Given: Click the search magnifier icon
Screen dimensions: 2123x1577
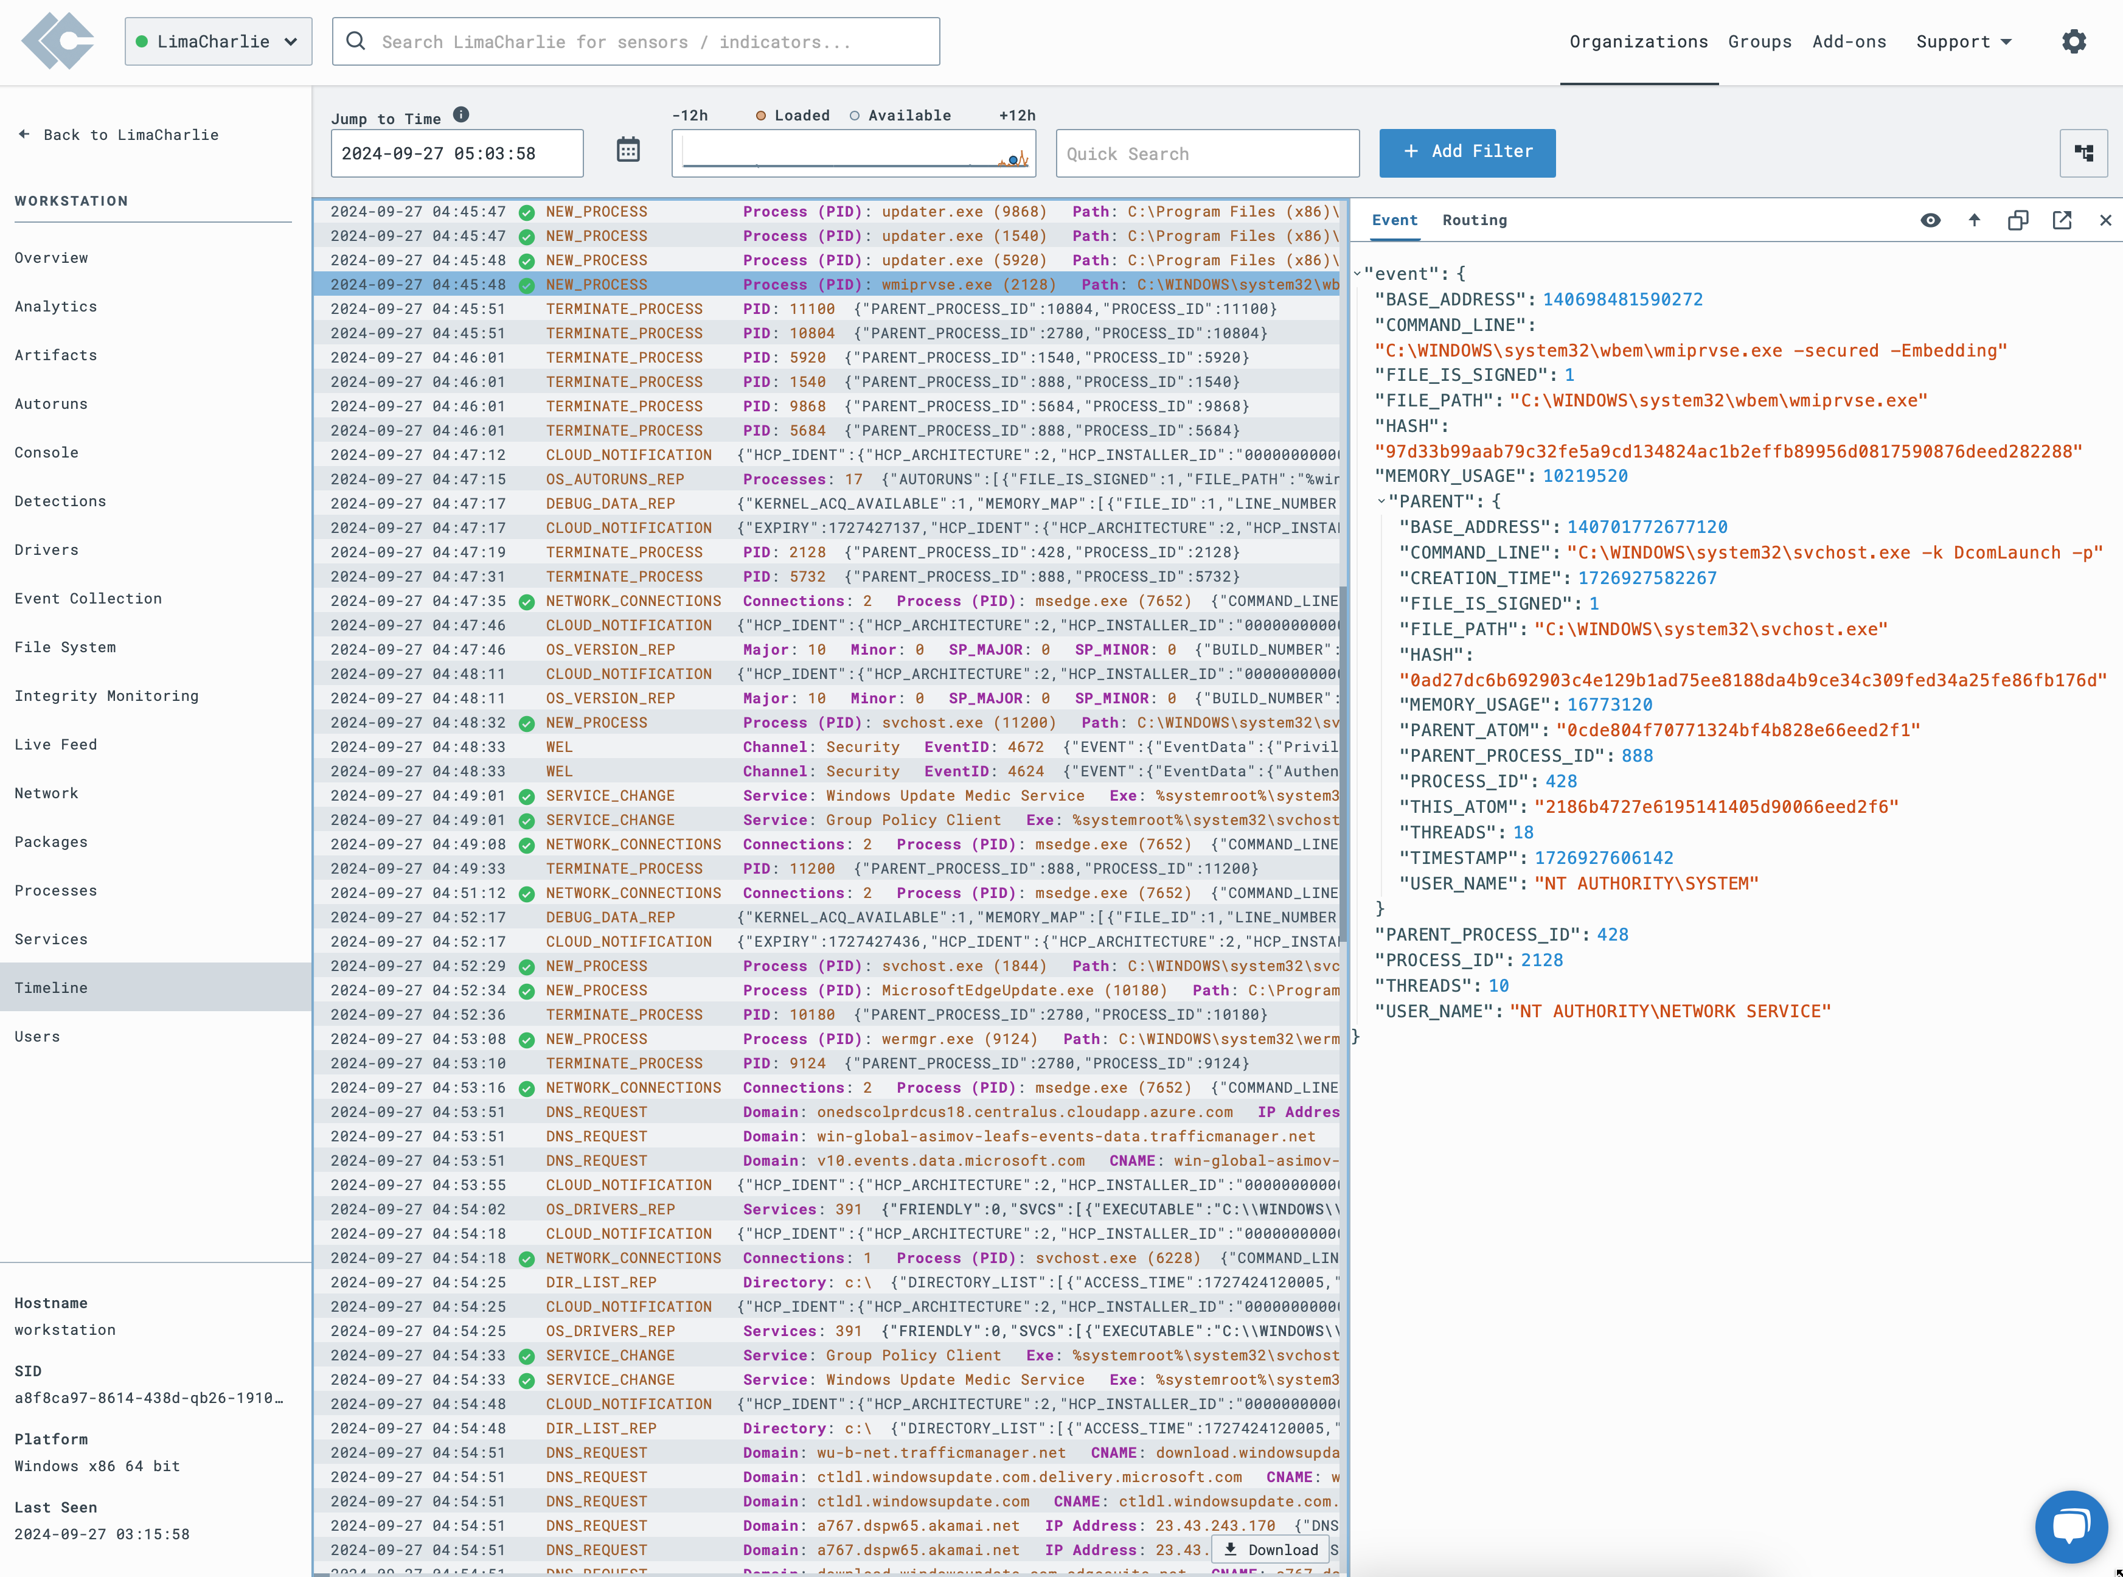Looking at the screenshot, I should 356,41.
